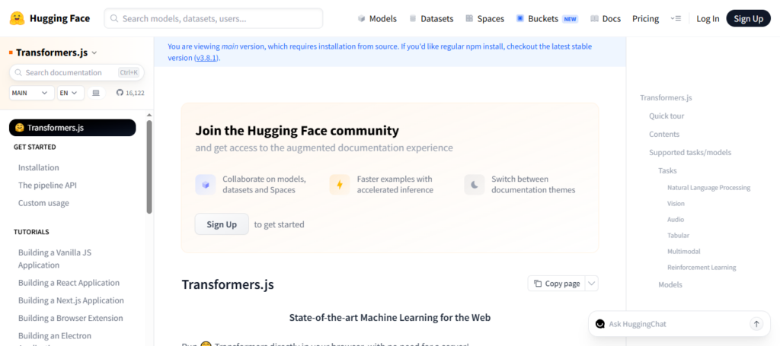Screen dimensions: 780x346
Task: Select the Transformers.js sidebar item
Action: [72, 128]
